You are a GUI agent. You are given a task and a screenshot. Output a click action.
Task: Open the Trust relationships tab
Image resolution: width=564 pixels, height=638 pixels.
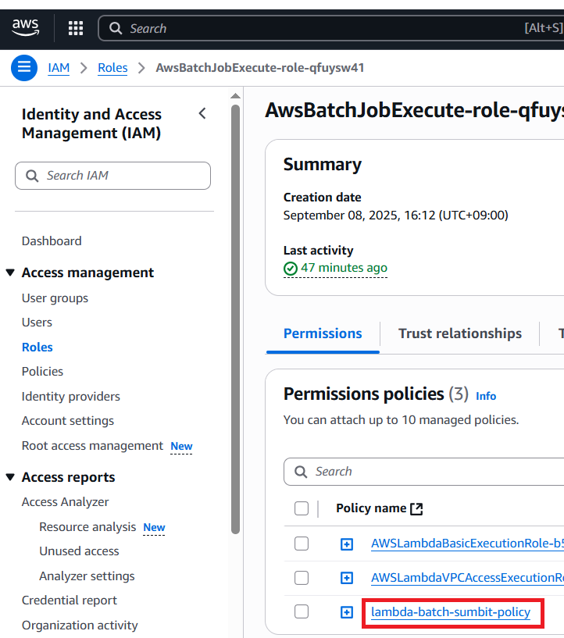click(459, 333)
